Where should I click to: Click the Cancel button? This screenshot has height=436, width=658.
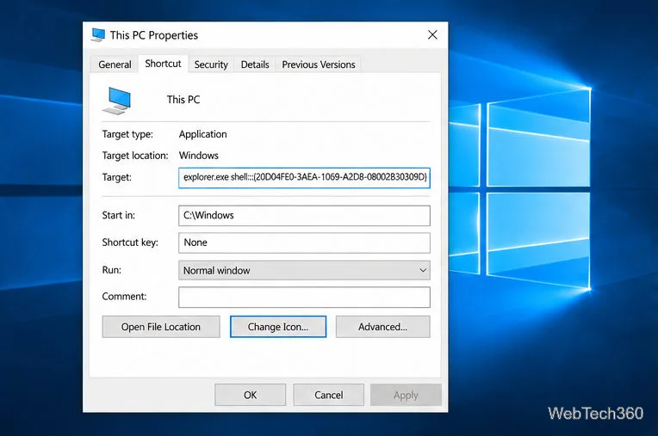pyautogui.click(x=329, y=395)
